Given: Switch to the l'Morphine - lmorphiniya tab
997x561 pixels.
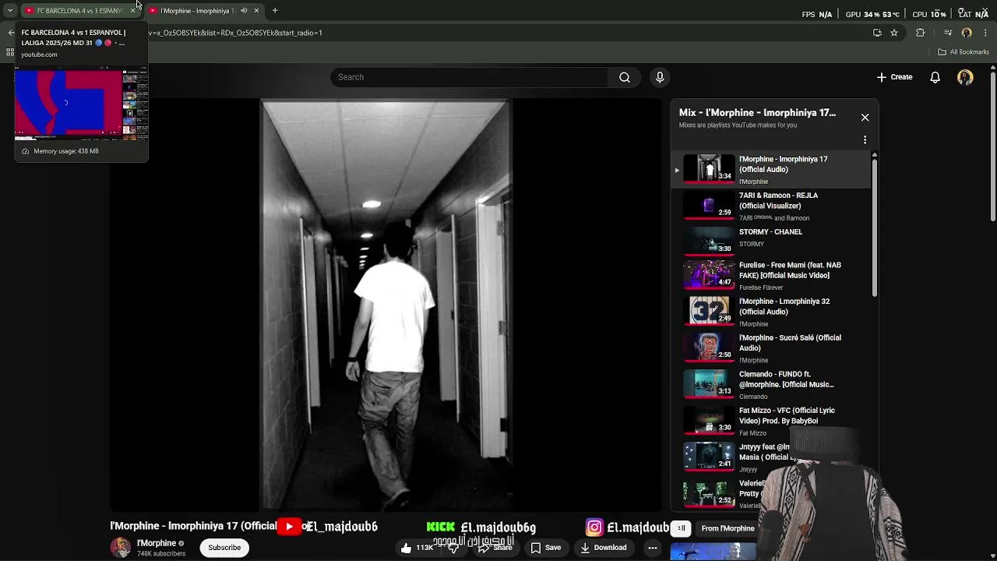Looking at the screenshot, I should point(198,11).
